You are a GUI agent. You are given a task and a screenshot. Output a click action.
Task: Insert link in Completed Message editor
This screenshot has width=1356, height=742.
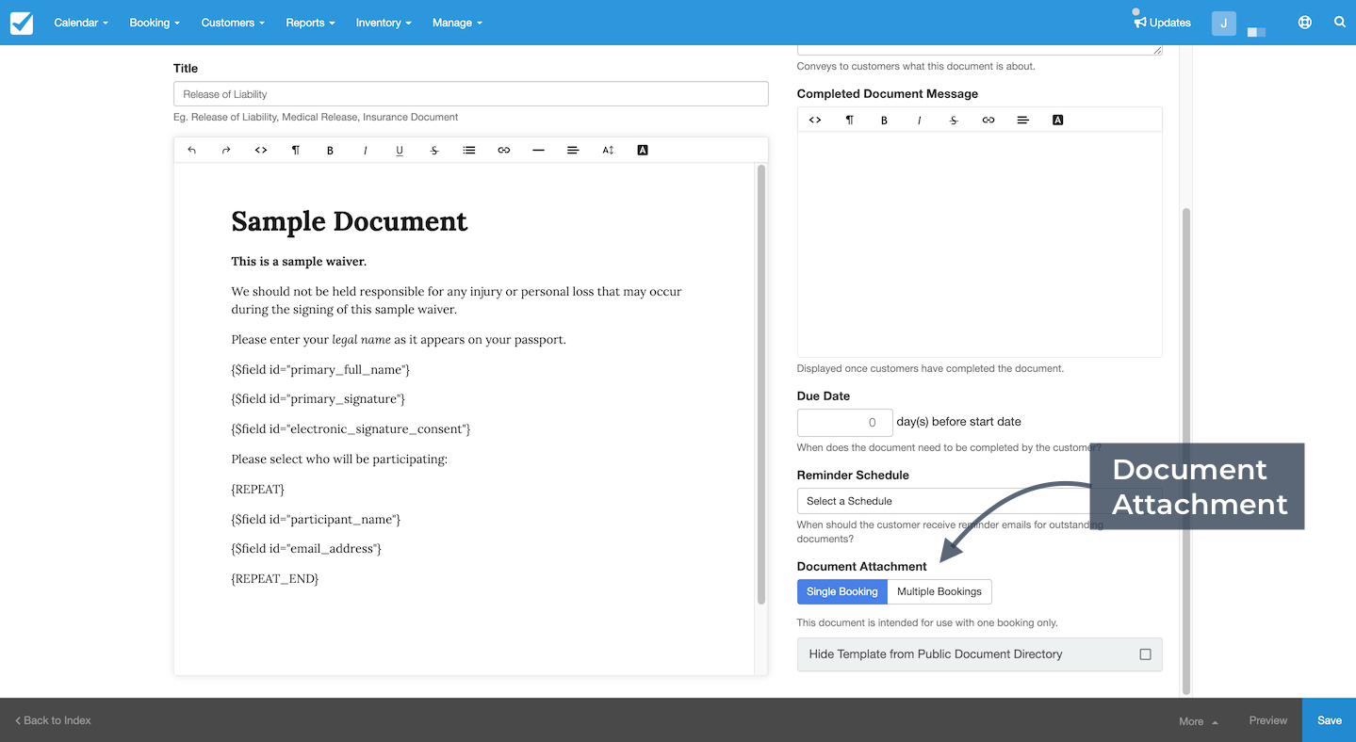[x=988, y=121]
